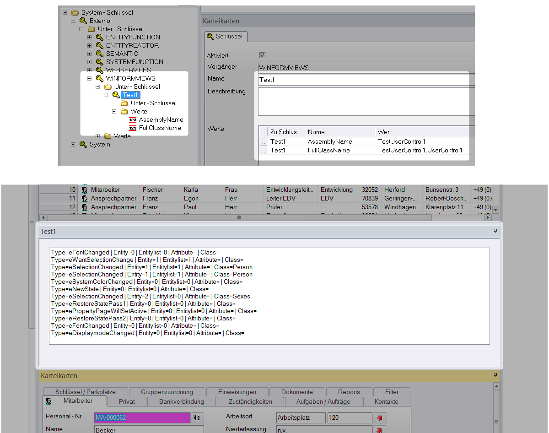Open the Schlüssel tab
Image resolution: width=549 pixels, height=433 pixels.
tap(226, 36)
